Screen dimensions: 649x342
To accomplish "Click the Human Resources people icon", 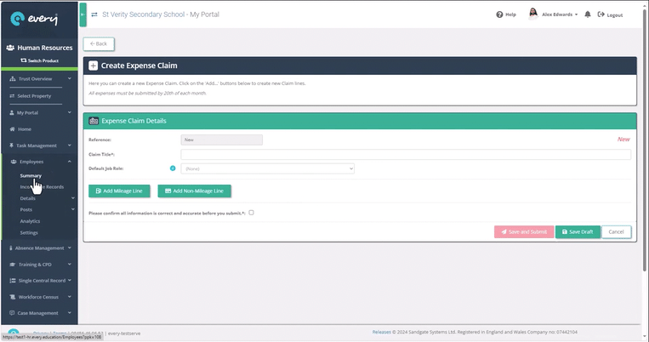I will [10, 48].
